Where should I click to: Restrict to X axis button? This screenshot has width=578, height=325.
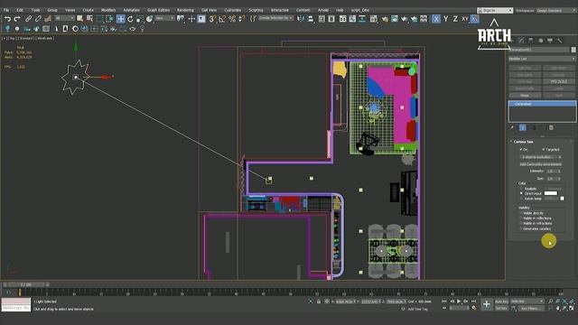[436, 19]
